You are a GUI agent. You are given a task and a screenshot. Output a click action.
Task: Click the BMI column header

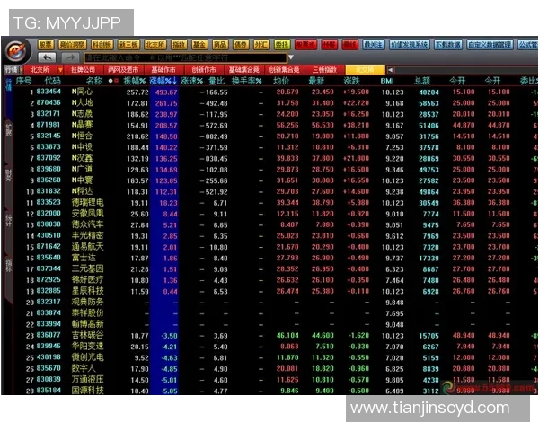coord(386,81)
